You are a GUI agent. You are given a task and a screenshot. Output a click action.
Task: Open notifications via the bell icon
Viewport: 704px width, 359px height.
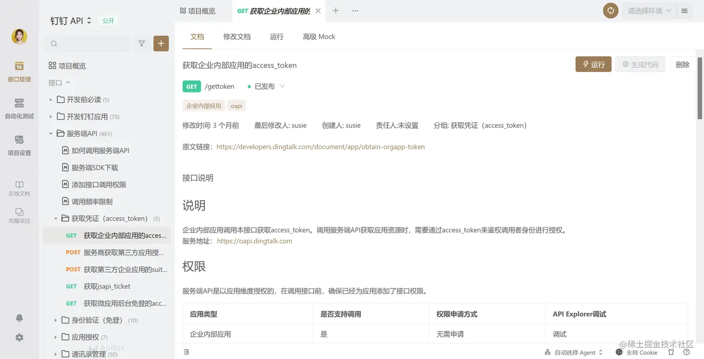pos(19,318)
